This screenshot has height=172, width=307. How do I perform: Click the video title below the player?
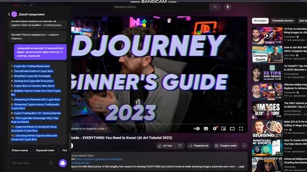pos(121,138)
